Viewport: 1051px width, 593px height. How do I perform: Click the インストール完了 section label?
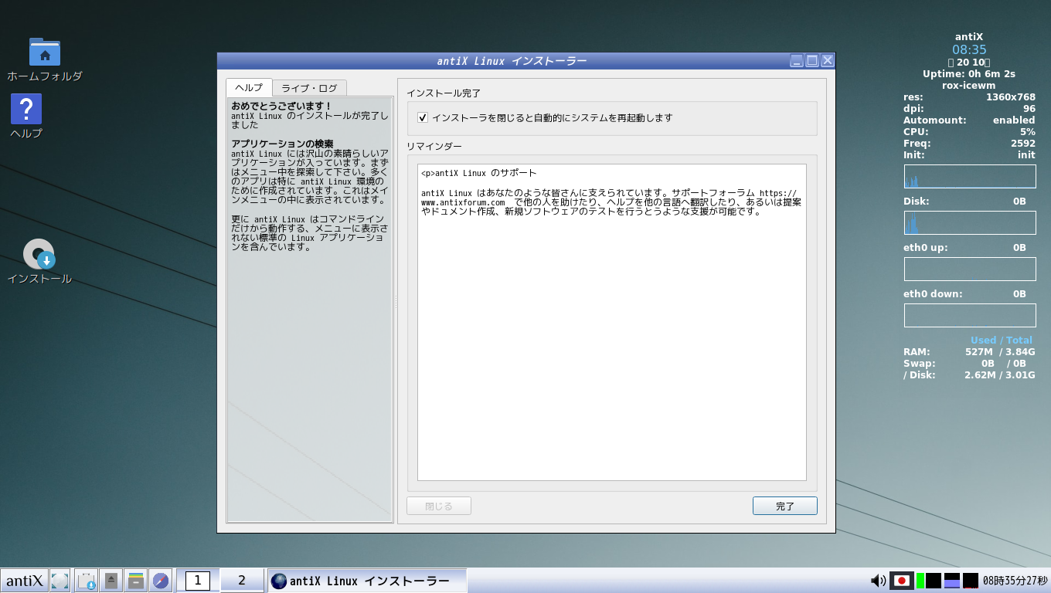(444, 93)
